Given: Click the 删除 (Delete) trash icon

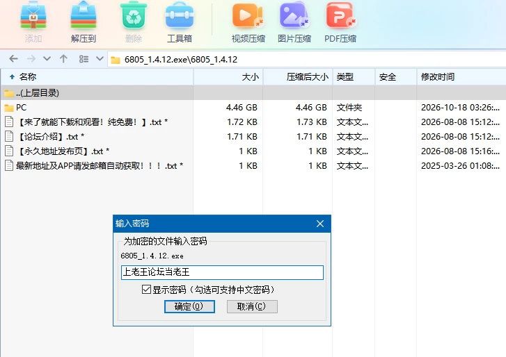Looking at the screenshot, I should 134,16.
